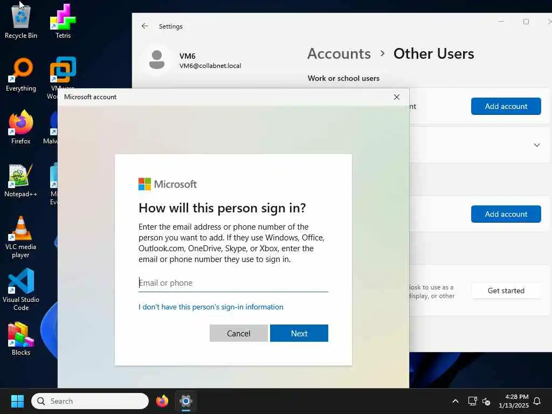The height and width of the screenshot is (414, 552).
Task: Select the Settings gear in taskbar
Action: coord(186,401)
